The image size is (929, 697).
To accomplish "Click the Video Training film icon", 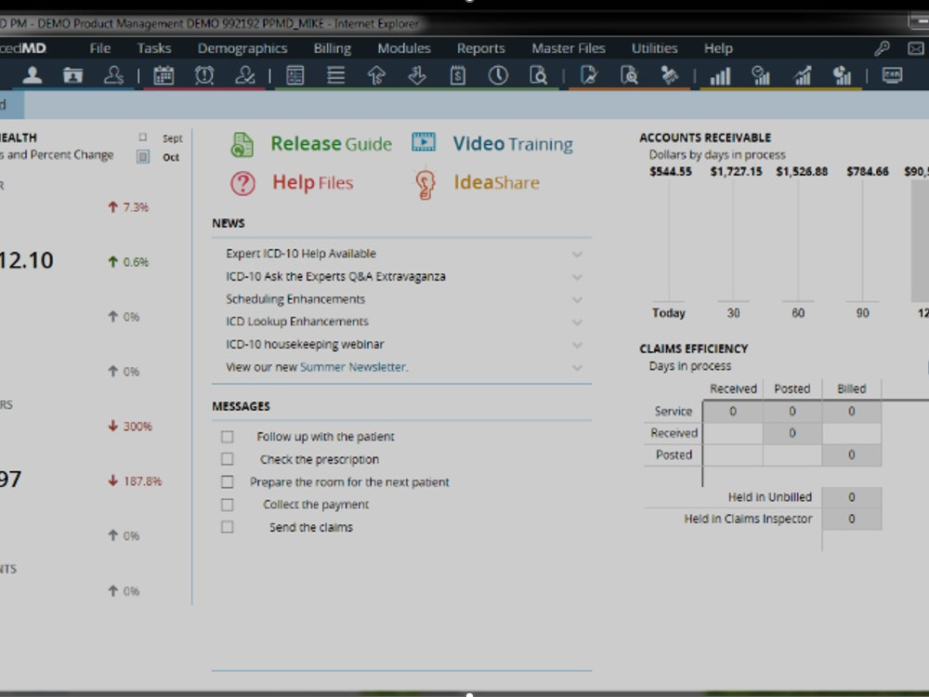I will 424,142.
